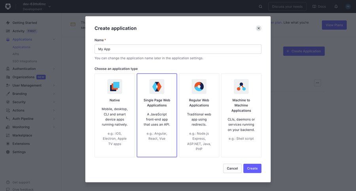
Task: Click the Single Page Web Applications icon
Action: tap(157, 86)
